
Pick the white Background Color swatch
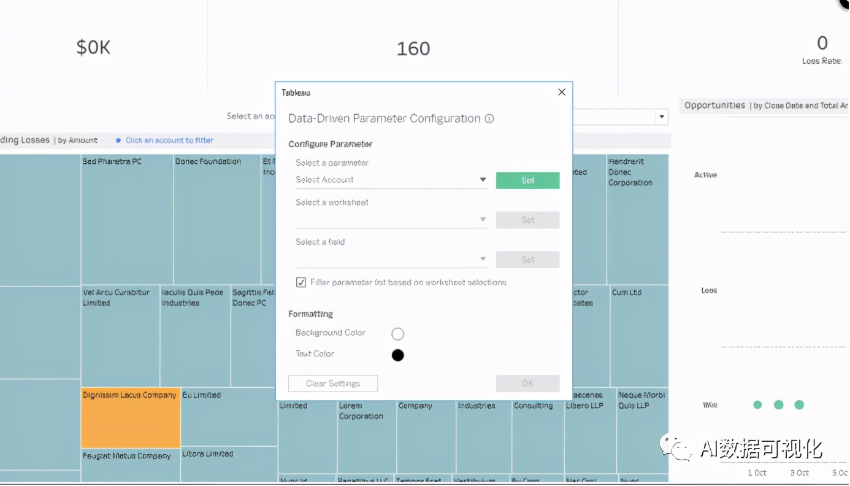coord(398,334)
